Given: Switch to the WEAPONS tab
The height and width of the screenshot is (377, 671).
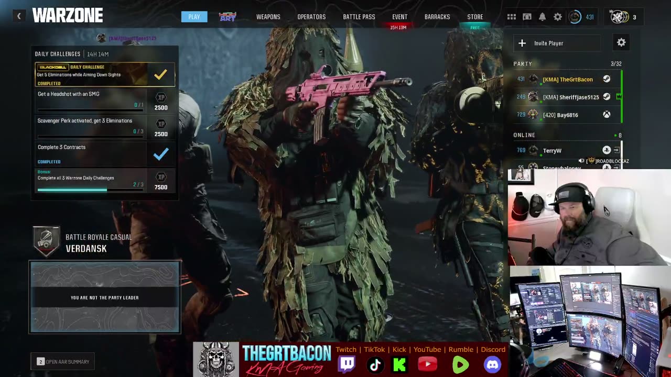Looking at the screenshot, I should pos(268,17).
